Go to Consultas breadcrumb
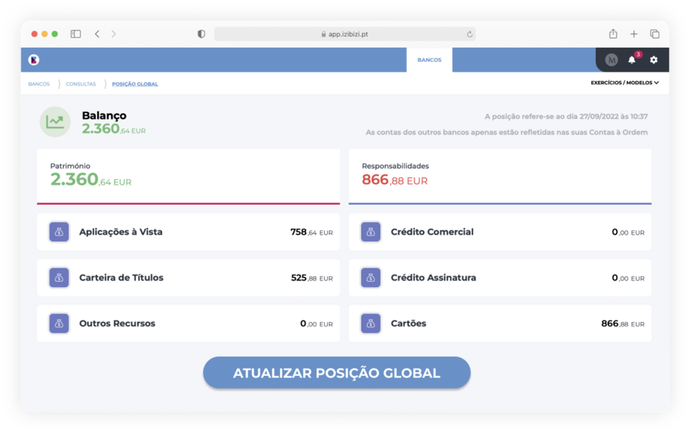 click(81, 84)
